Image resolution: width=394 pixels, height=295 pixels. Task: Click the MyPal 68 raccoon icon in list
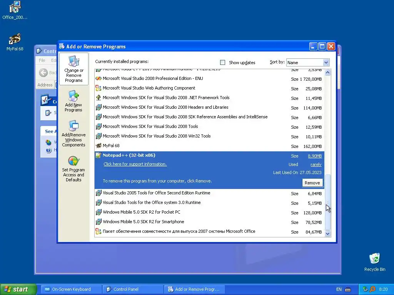tap(98, 146)
